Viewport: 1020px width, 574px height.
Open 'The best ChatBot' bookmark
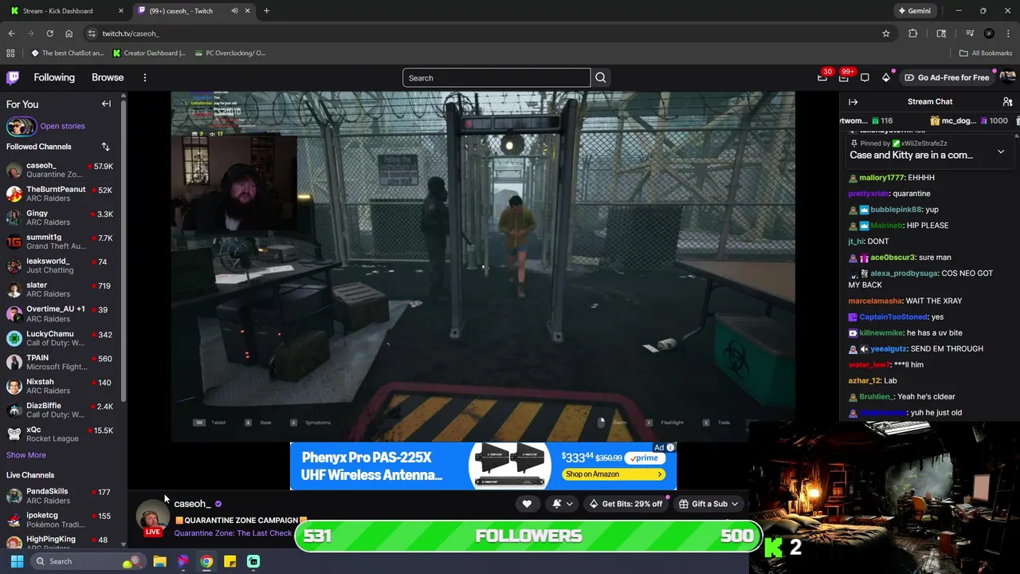coord(68,53)
